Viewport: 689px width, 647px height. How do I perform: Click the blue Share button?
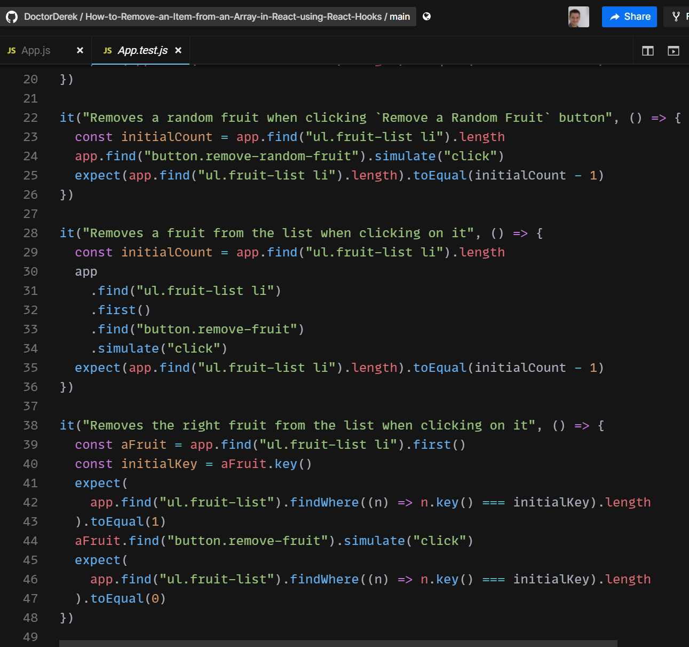click(629, 17)
